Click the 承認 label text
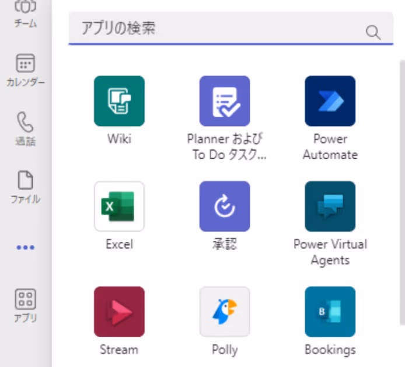405x367 pixels. (x=225, y=244)
